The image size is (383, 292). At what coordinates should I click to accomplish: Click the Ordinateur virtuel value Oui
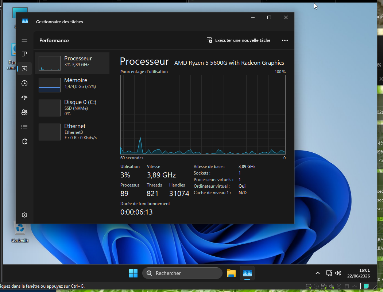242,186
